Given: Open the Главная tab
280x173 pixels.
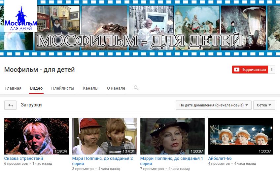Looking at the screenshot, I should point(13,88).
